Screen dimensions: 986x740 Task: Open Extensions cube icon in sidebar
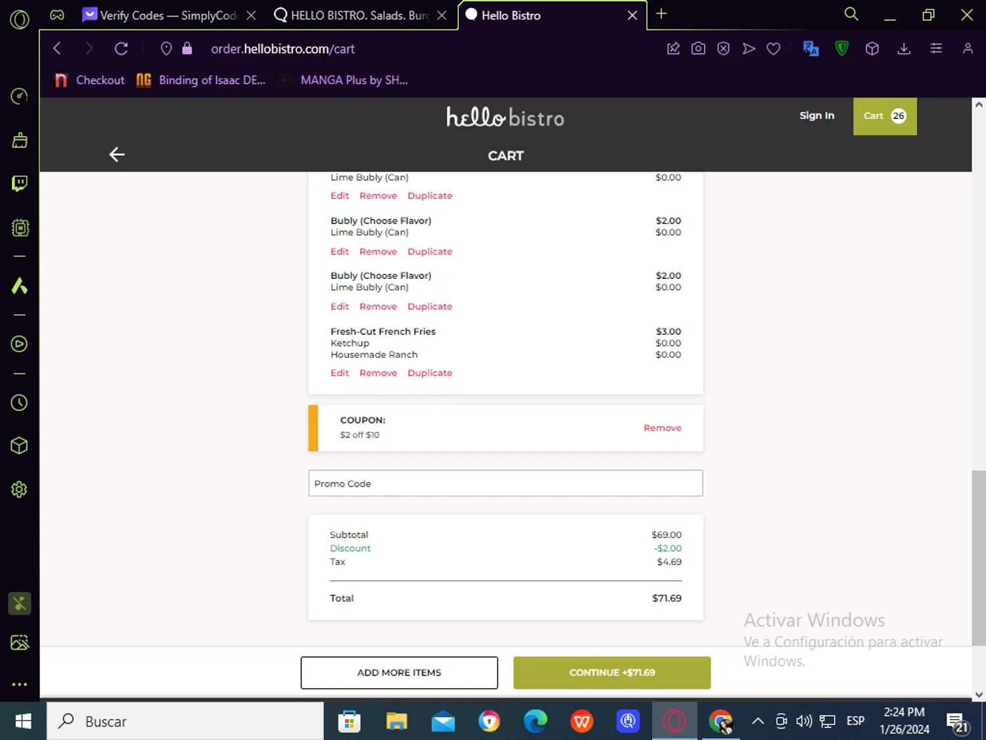coord(20,446)
